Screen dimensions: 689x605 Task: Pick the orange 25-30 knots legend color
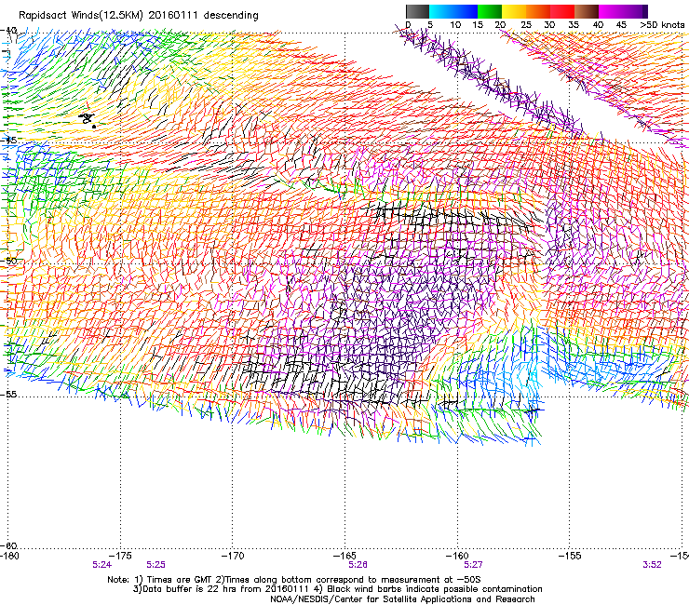point(538,11)
